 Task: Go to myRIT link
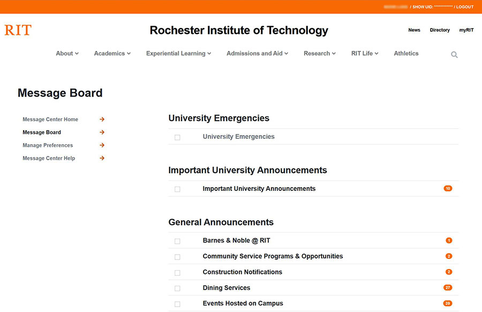(x=466, y=30)
